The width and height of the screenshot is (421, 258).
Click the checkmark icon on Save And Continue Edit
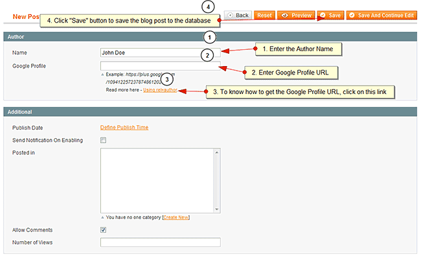(x=352, y=16)
